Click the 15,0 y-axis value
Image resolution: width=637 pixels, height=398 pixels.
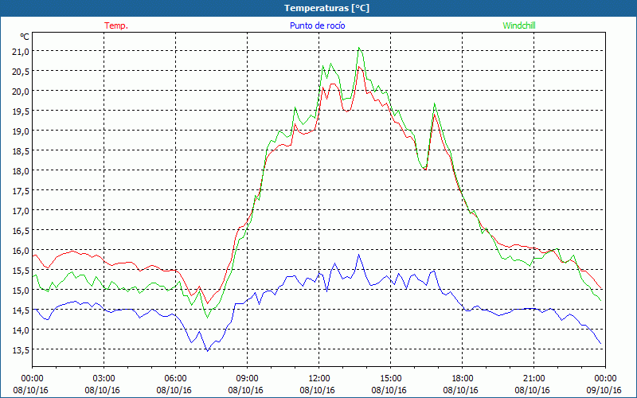point(21,290)
